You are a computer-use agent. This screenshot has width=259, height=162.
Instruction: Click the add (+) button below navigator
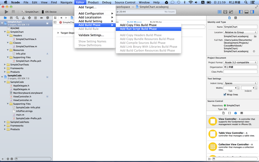click(3, 159)
